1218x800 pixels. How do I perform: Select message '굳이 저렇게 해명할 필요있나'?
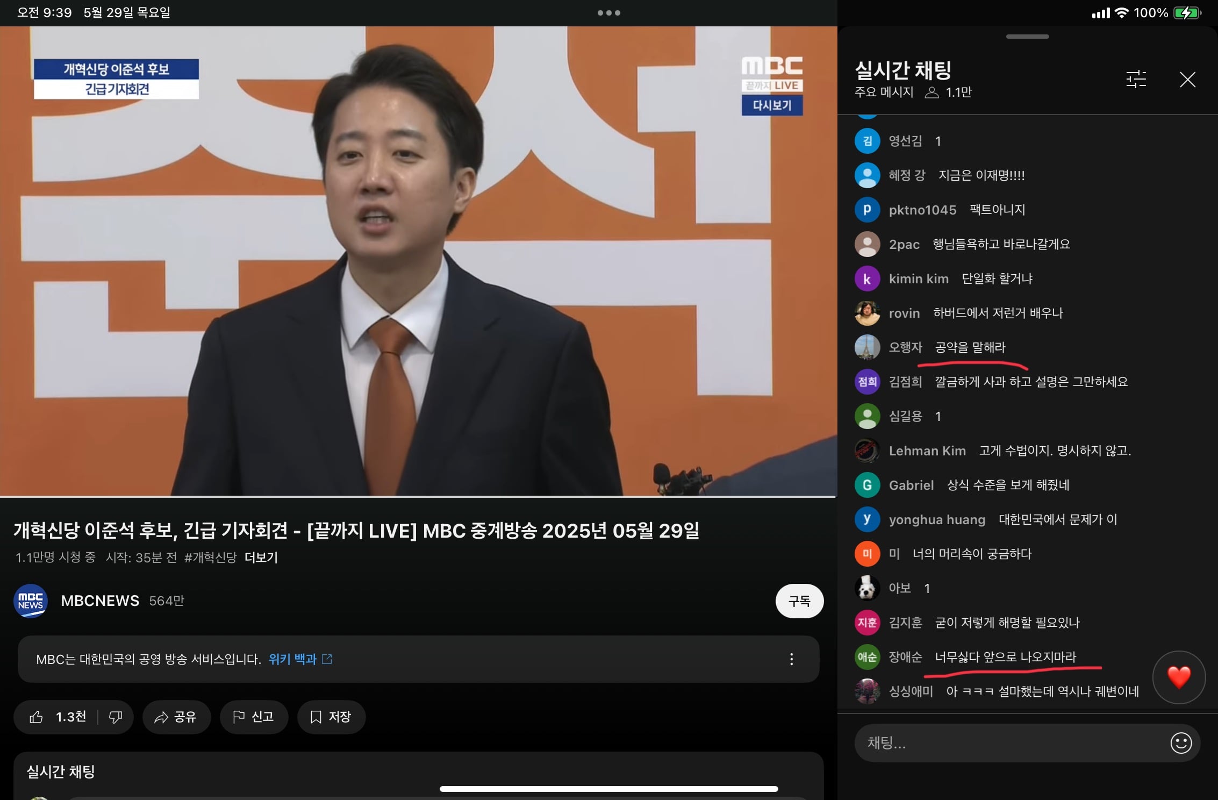[x=1007, y=623]
